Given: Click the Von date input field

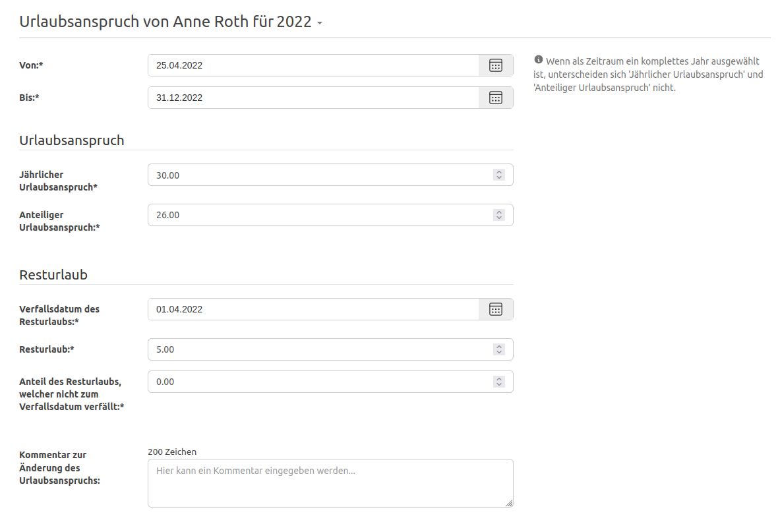Looking at the screenshot, I should click(313, 65).
